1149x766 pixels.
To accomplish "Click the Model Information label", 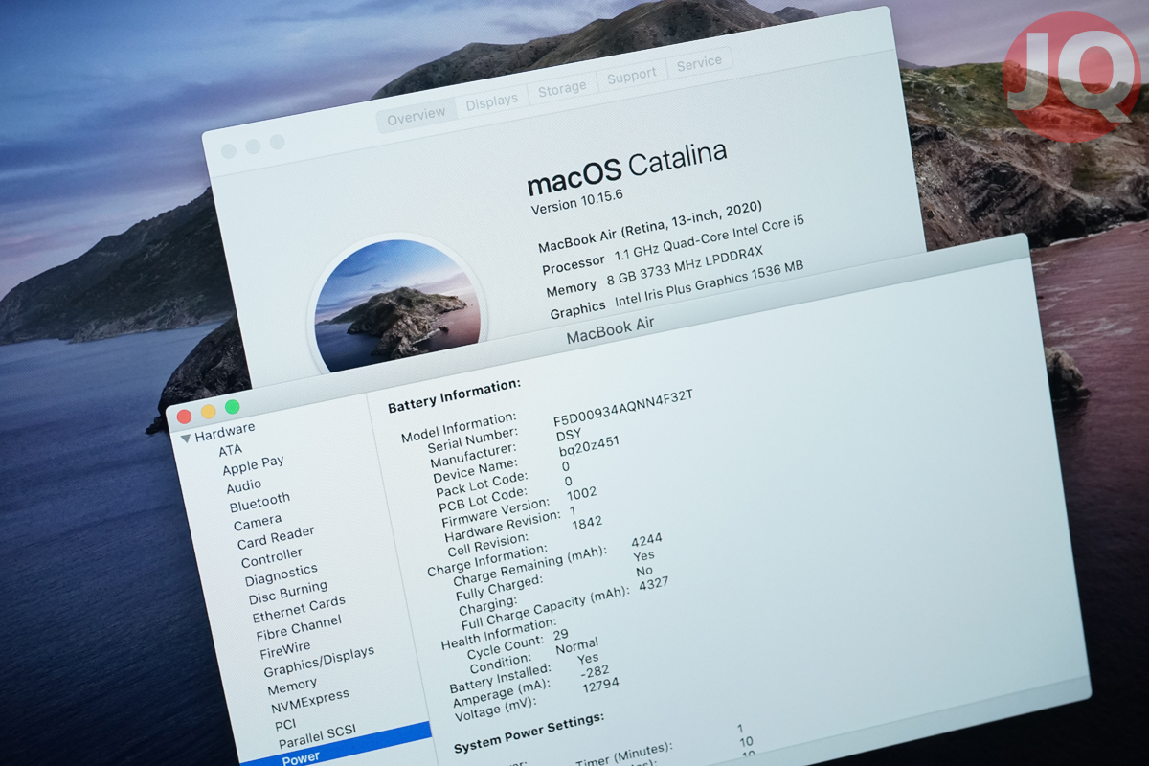I will pyautogui.click(x=459, y=428).
